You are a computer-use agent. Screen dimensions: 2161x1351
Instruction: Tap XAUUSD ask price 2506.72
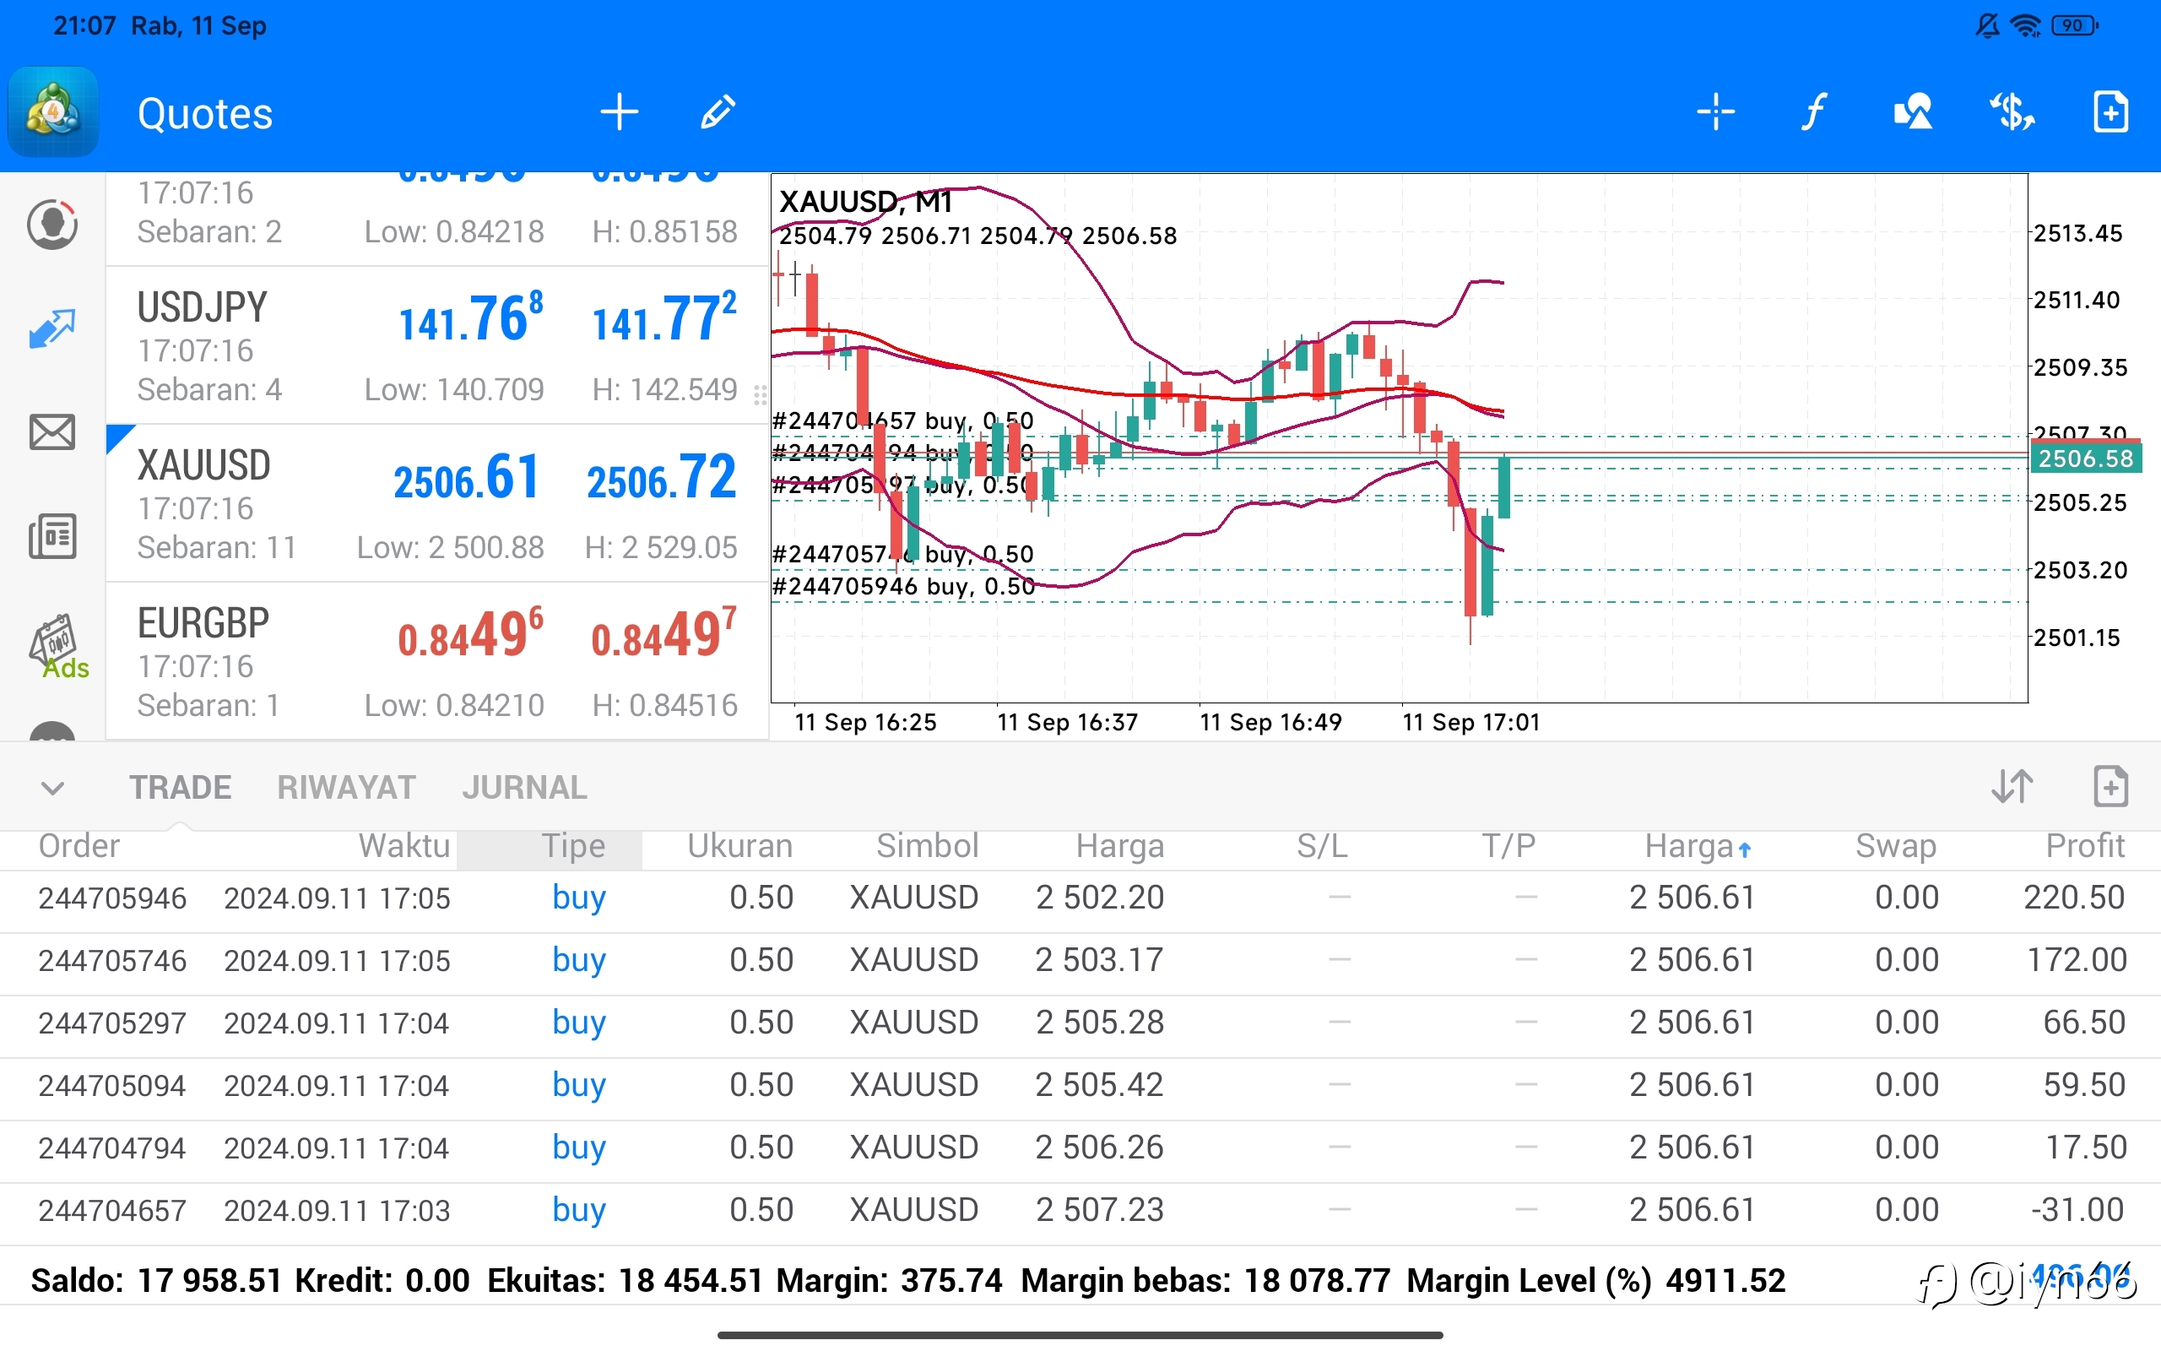(661, 478)
